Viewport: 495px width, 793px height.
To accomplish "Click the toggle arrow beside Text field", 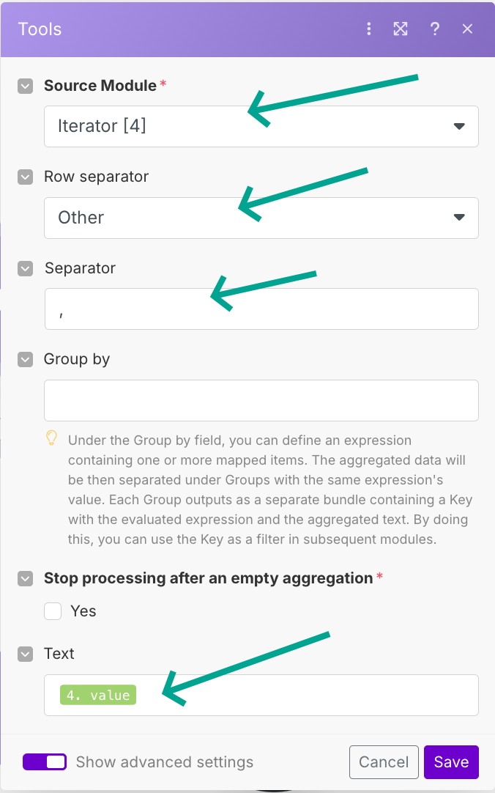I will pos(26,654).
